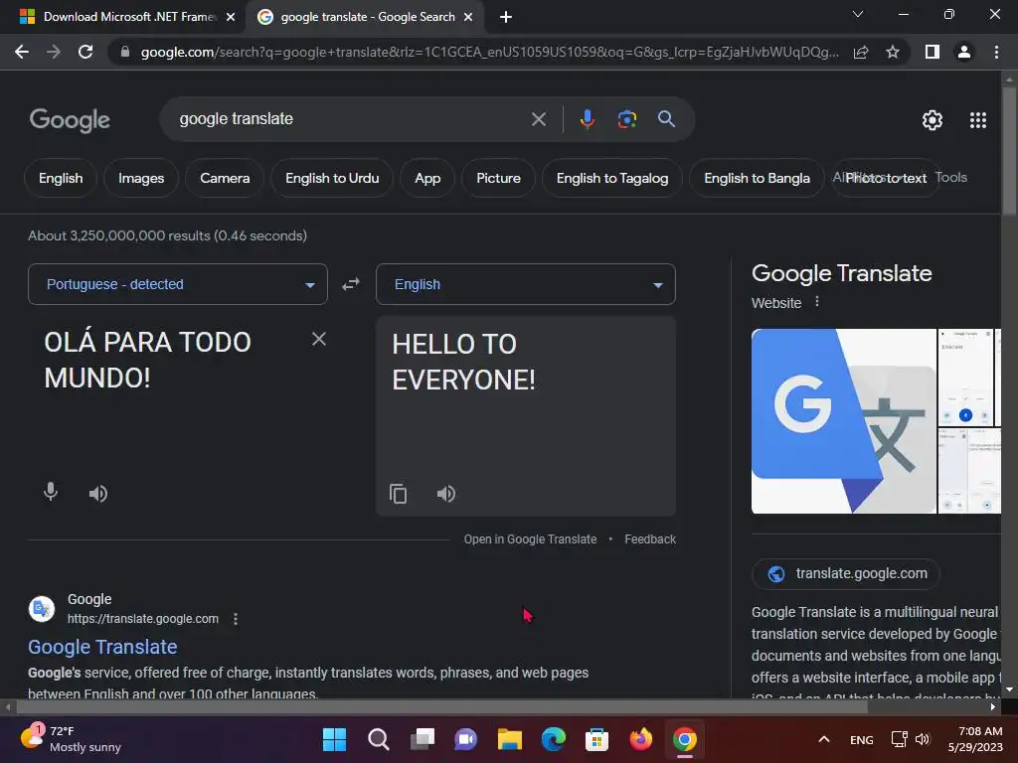Select the Images filter chip
The height and width of the screenshot is (763, 1018).
tap(141, 178)
